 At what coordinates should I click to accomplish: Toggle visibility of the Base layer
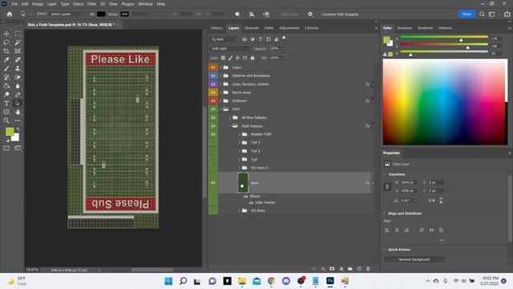point(213,183)
